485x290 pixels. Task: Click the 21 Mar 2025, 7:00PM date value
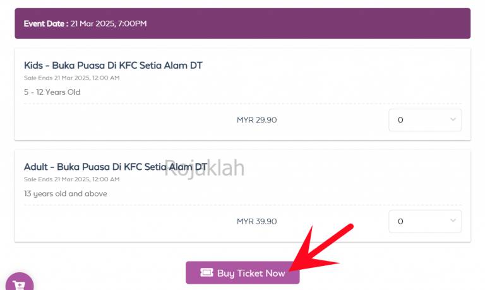click(x=108, y=23)
